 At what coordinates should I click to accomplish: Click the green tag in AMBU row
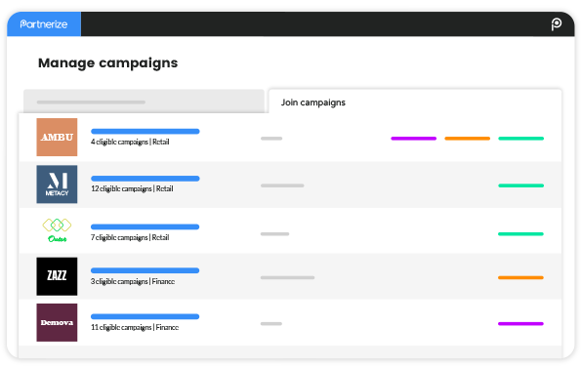pos(521,139)
